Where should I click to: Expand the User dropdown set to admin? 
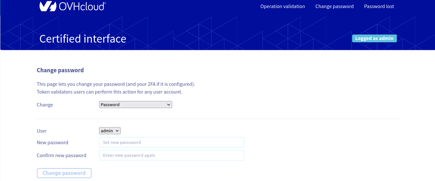110,131
